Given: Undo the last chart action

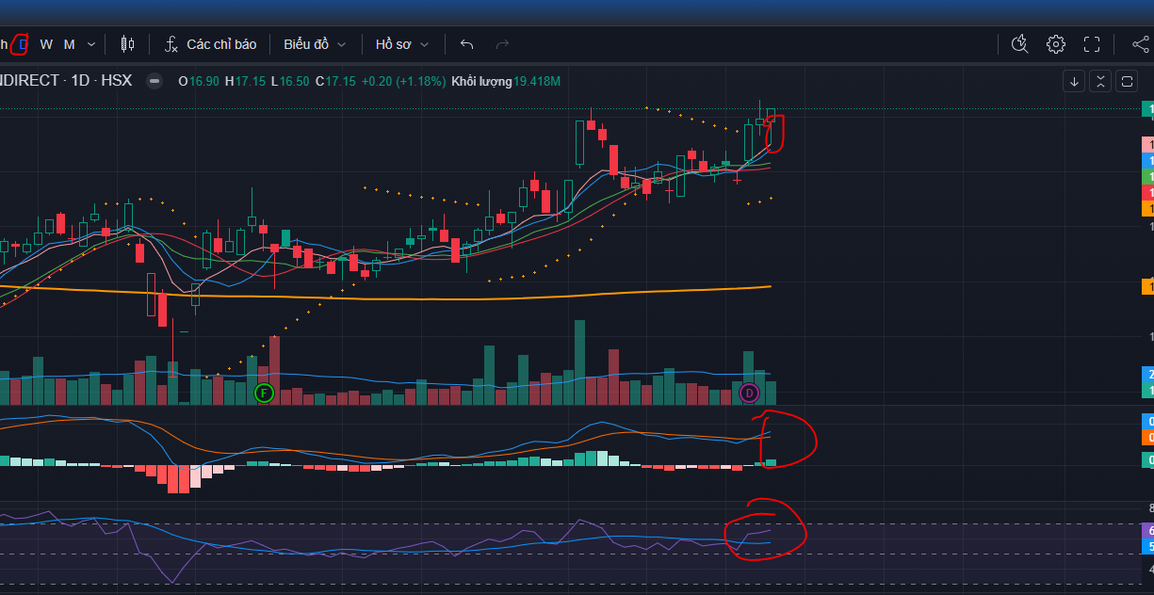Looking at the screenshot, I should click(x=467, y=44).
